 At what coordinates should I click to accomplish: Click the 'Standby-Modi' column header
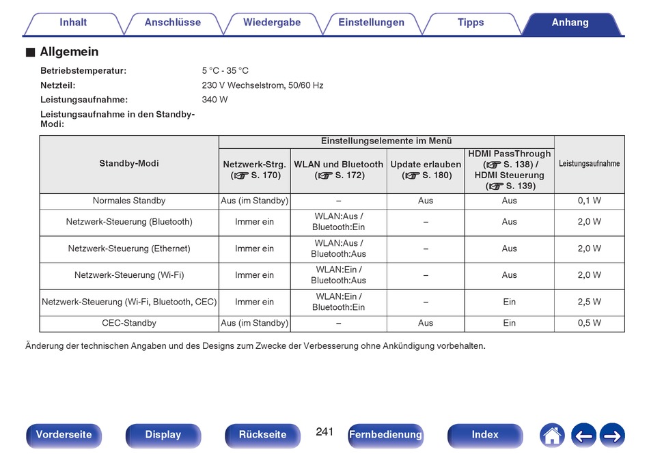click(x=129, y=163)
